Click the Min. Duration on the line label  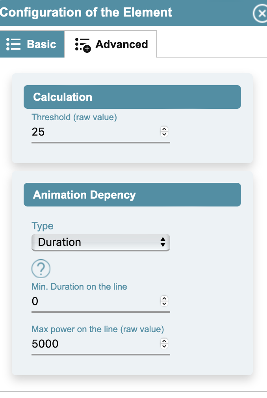point(79,287)
